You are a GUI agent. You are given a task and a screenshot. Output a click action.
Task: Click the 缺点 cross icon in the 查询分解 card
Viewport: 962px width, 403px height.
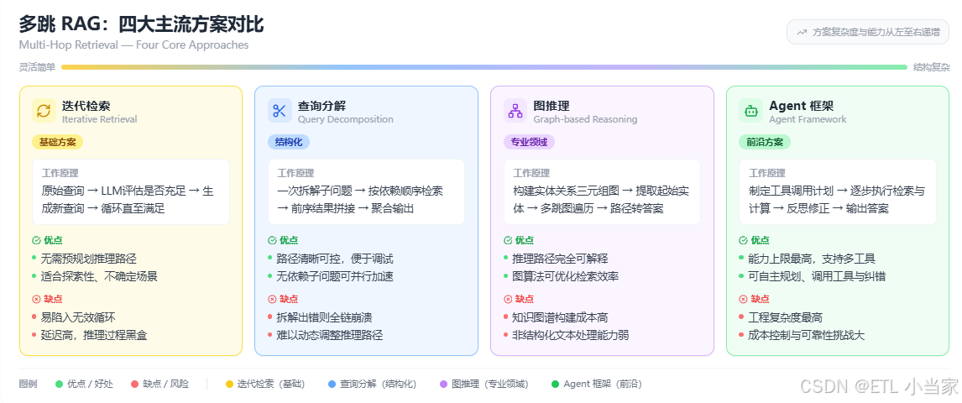pyautogui.click(x=272, y=300)
